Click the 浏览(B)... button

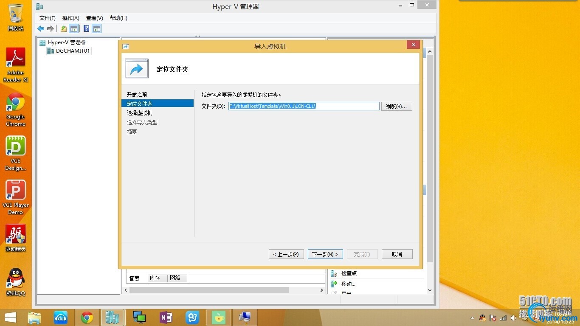tap(397, 107)
